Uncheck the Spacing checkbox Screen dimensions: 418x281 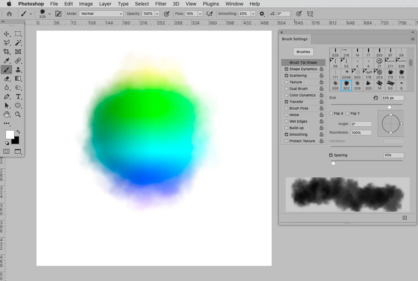[331, 155]
